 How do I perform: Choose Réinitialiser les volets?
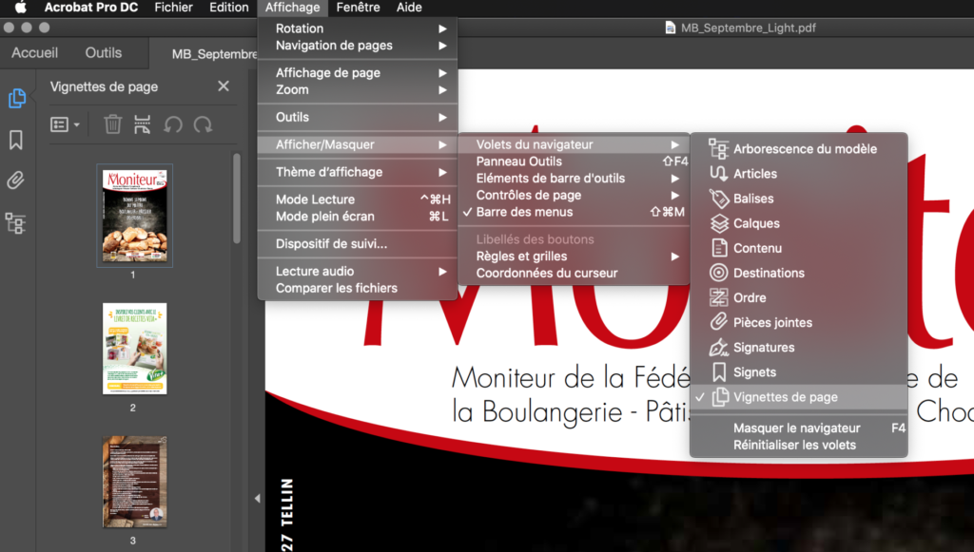coord(794,445)
